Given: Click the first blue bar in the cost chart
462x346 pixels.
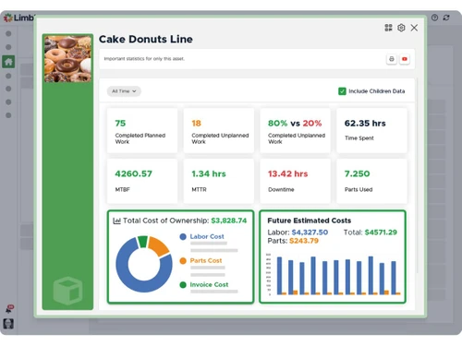Looking at the screenshot, I should point(279,276).
